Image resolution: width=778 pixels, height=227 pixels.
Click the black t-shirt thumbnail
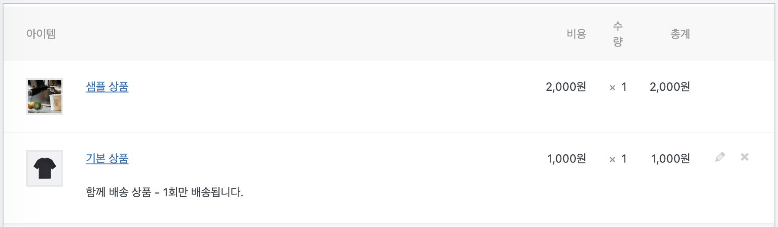(45, 168)
